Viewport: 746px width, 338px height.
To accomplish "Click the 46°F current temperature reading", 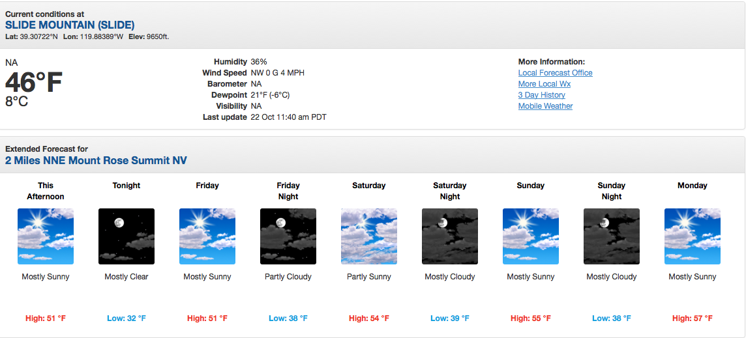I will (34, 82).
